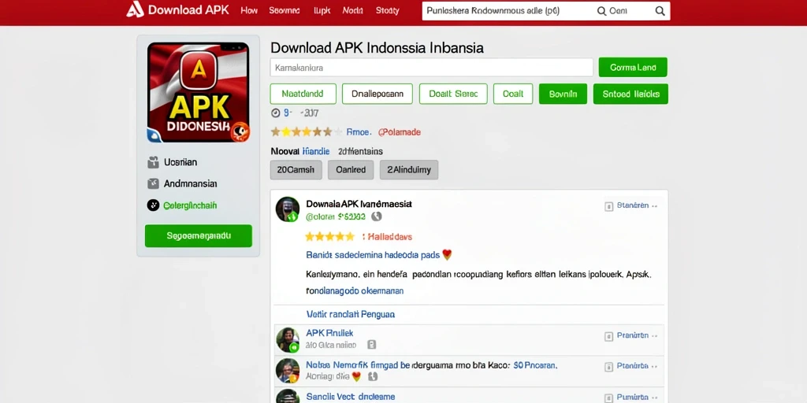Click the Pranaren icon in APK Rnuiiek row
Image resolution: width=807 pixels, height=403 pixels.
click(608, 336)
